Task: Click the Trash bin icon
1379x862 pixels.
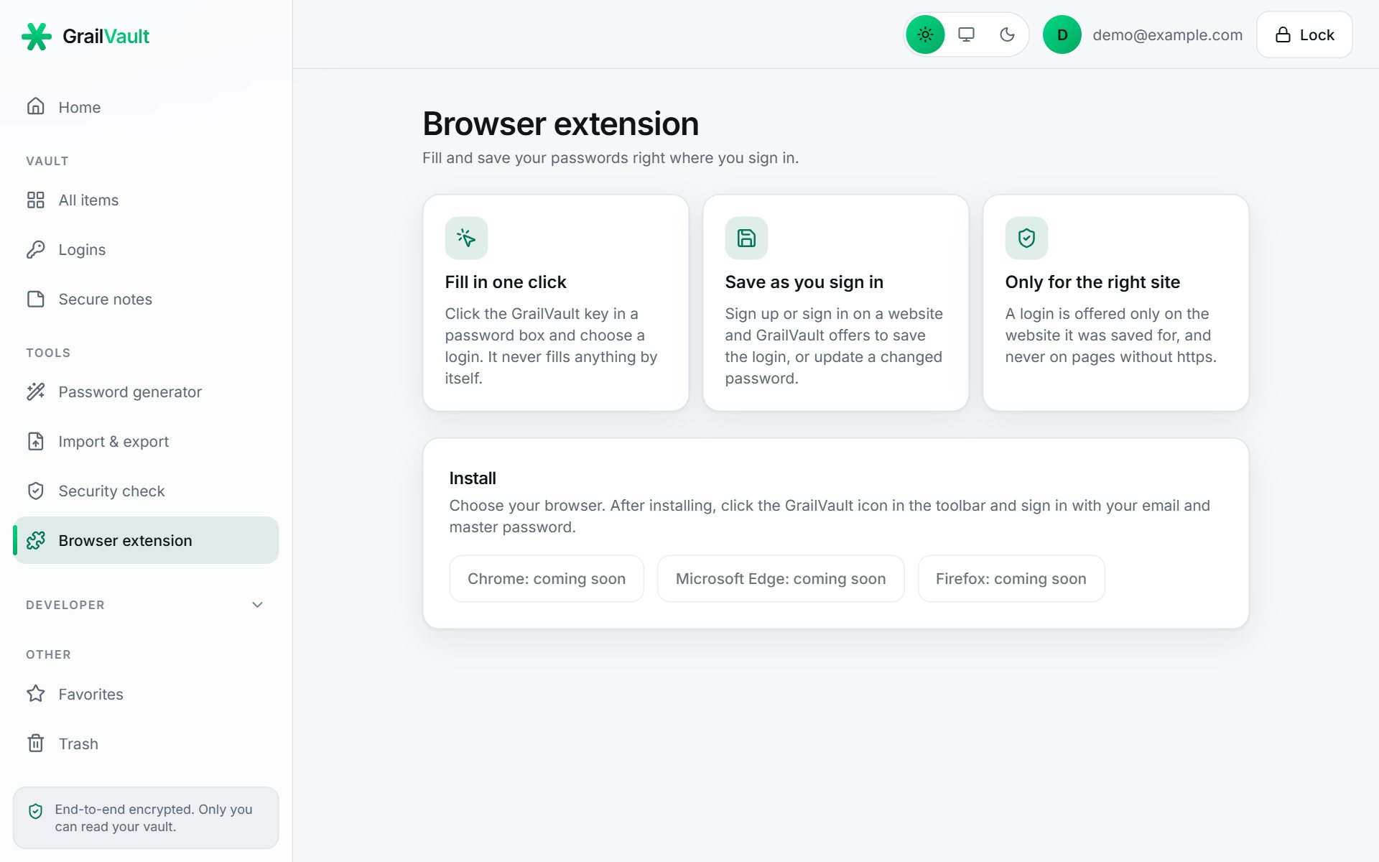Action: [36, 743]
